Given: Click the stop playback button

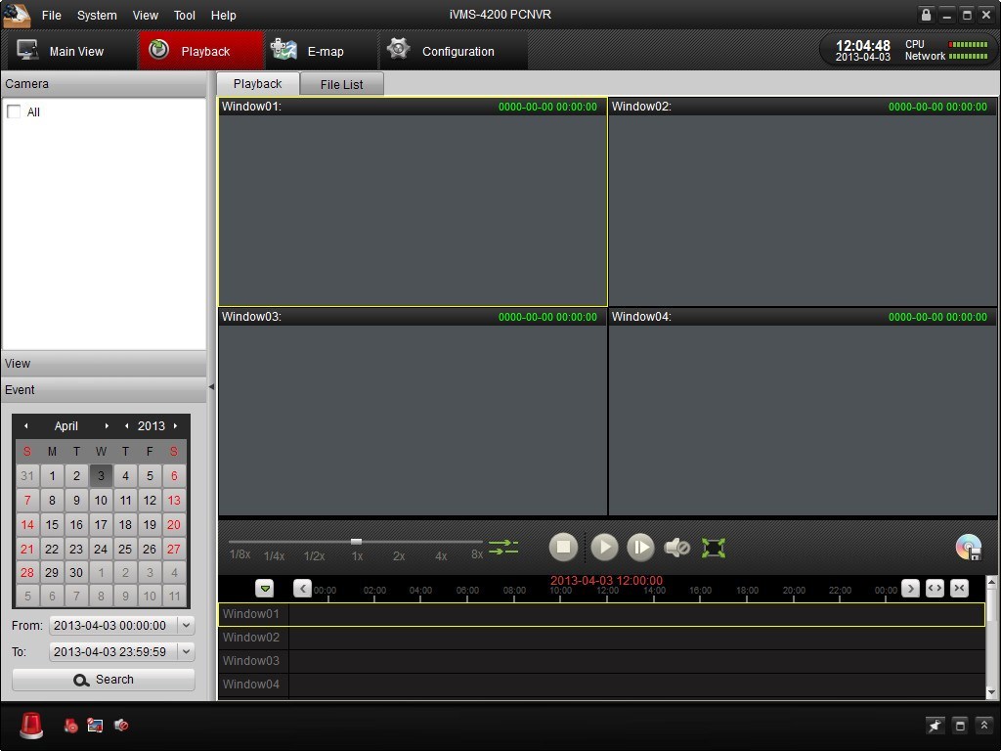Looking at the screenshot, I should (563, 548).
